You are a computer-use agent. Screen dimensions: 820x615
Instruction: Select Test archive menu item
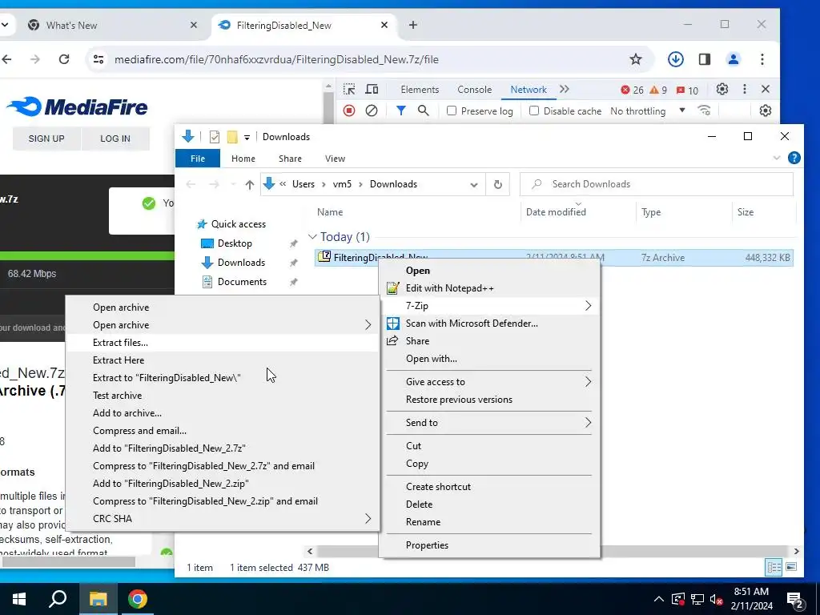point(223,396)
